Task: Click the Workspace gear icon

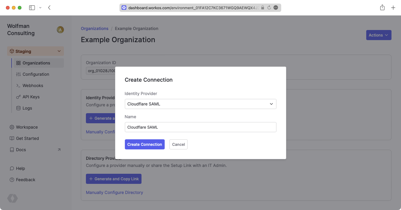Action: coord(12,127)
